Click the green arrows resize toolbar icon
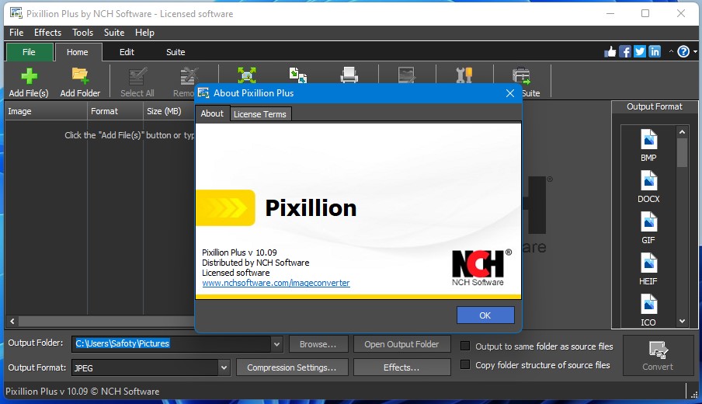Screen dimensions: 702x404 point(247,75)
